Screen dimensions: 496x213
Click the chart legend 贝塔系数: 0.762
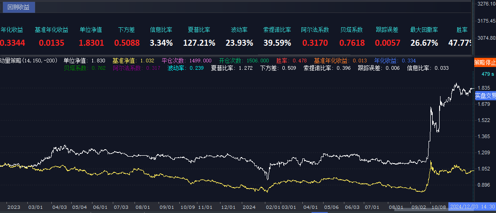click(85, 68)
